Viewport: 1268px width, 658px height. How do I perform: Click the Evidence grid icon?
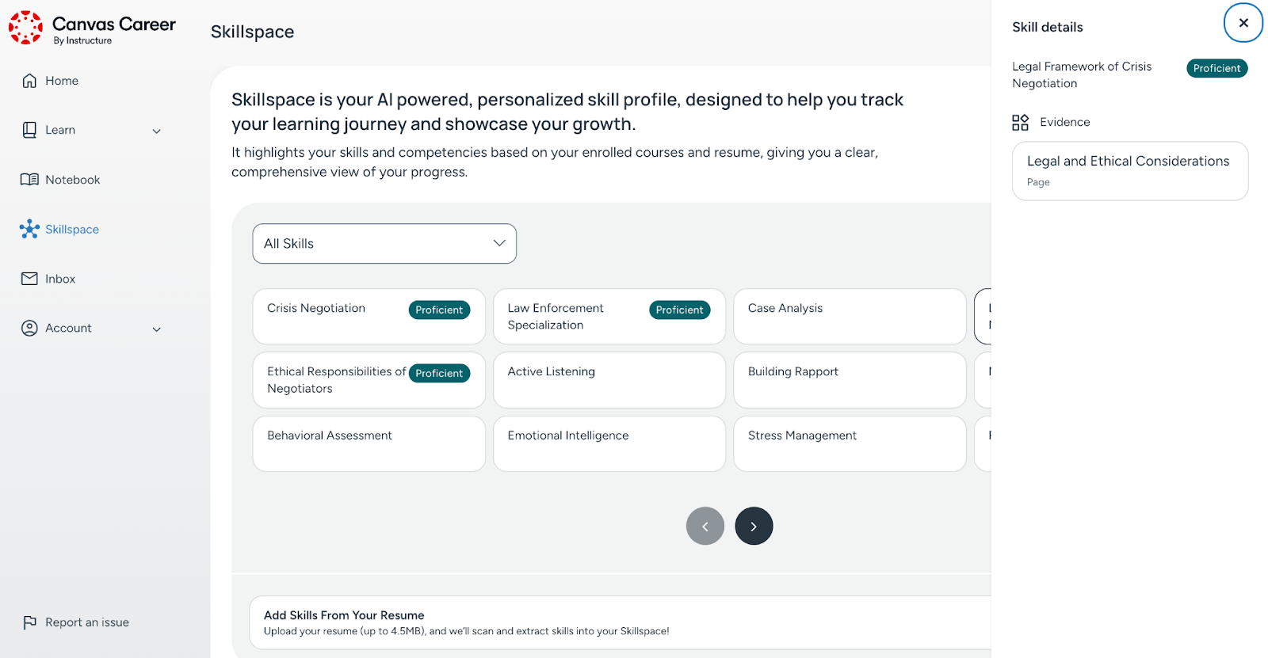(x=1020, y=122)
